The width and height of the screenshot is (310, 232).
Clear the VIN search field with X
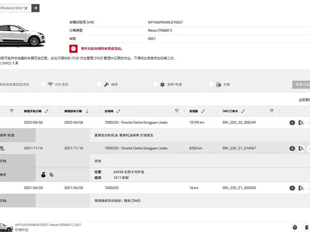[x=26, y=8]
